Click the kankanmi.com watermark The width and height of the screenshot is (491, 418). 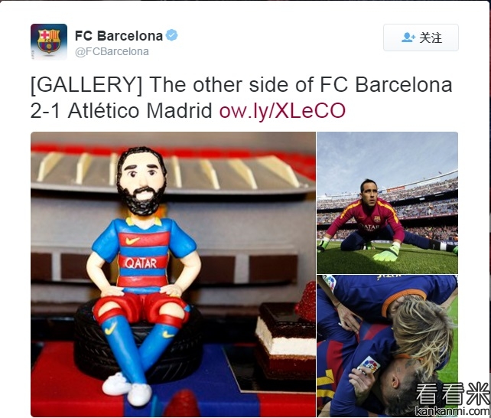(452, 411)
